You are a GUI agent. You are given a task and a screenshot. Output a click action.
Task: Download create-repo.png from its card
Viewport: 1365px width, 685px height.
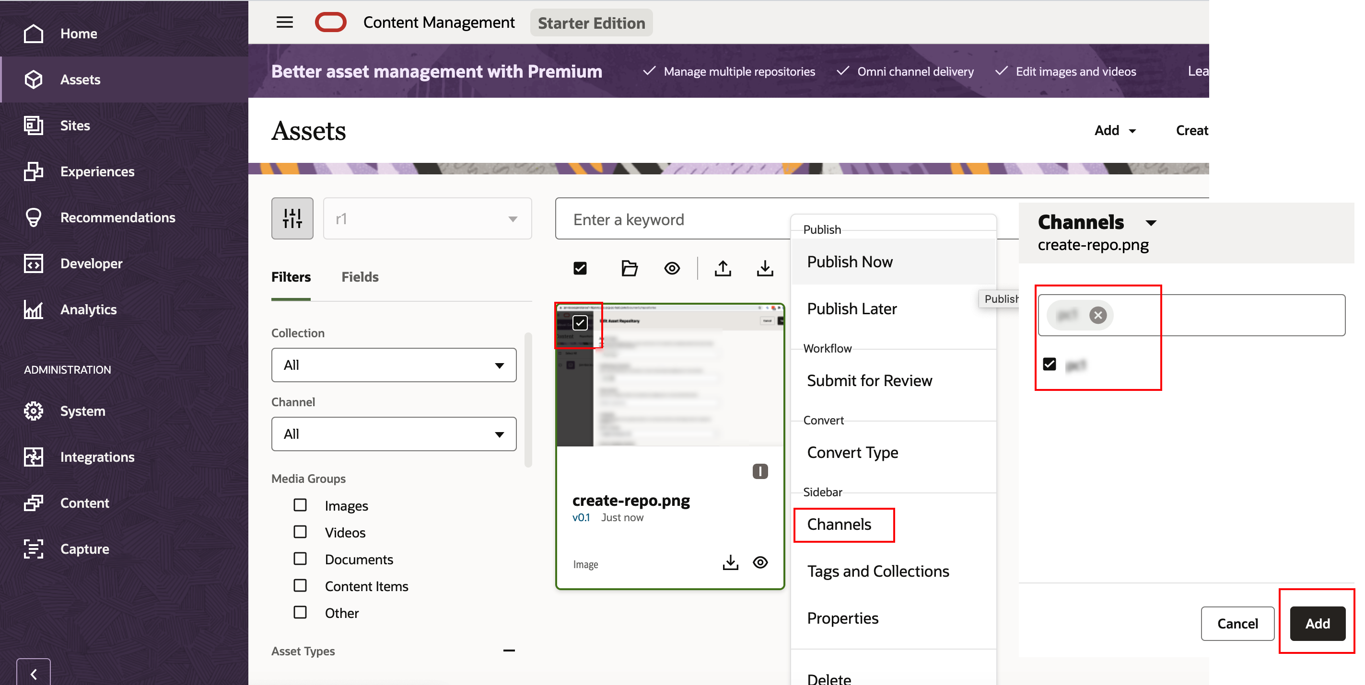pyautogui.click(x=730, y=563)
